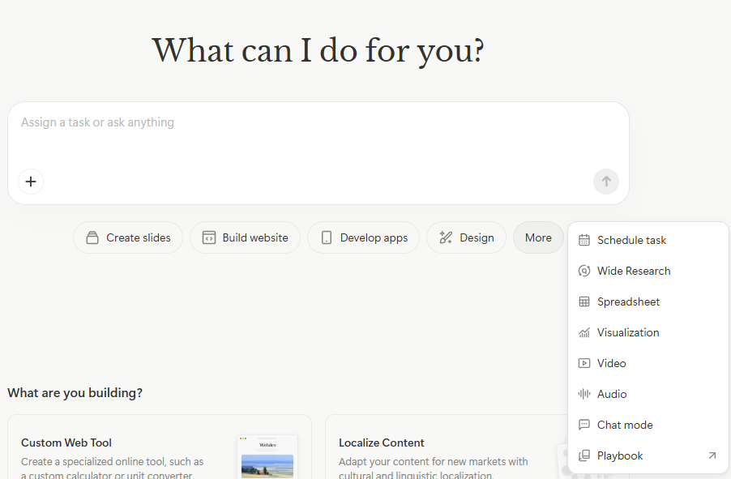Click the Build website button

pos(245,237)
